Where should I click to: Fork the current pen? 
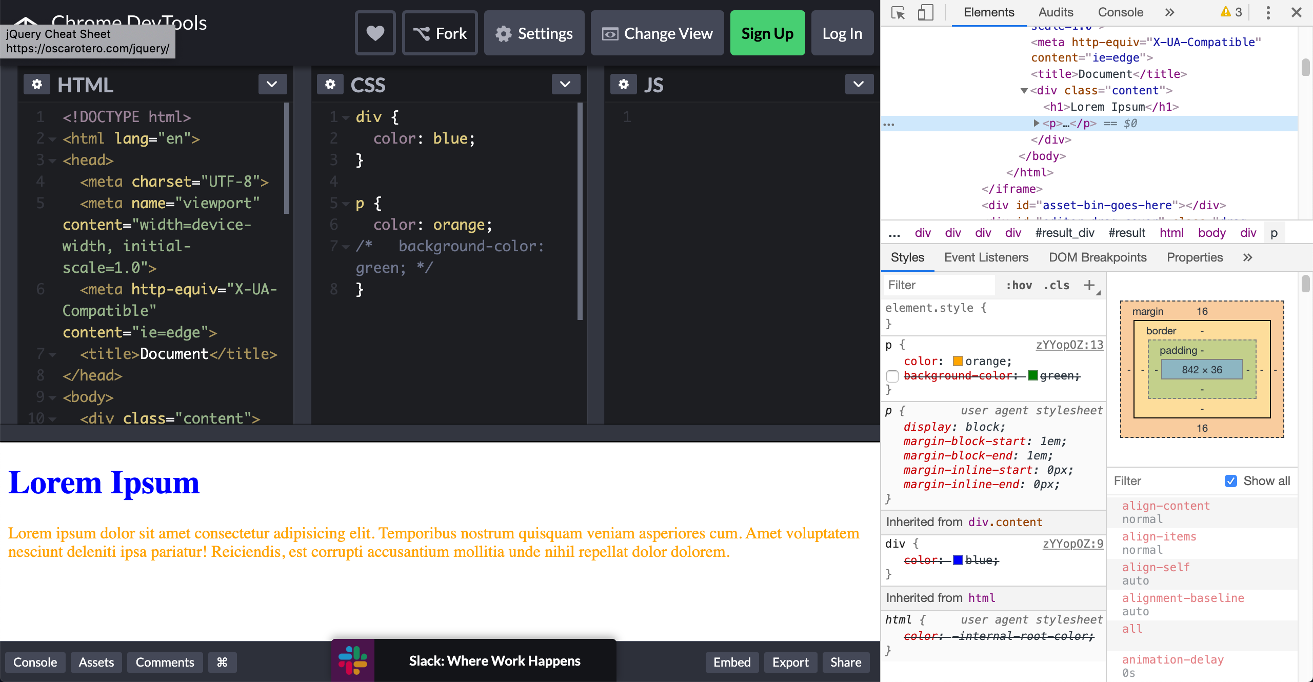pos(440,33)
